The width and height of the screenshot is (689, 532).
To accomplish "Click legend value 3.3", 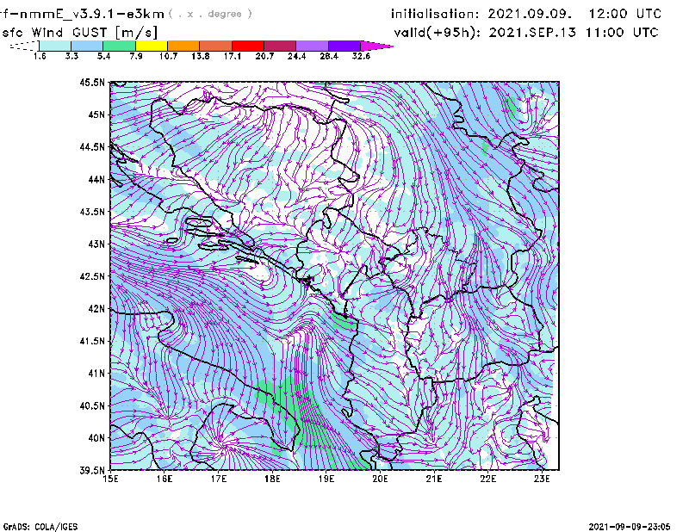I will 71,56.
